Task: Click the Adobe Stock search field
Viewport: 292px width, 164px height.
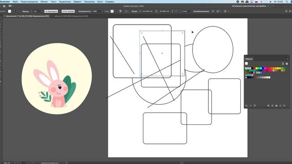Action: [x=282, y=6]
